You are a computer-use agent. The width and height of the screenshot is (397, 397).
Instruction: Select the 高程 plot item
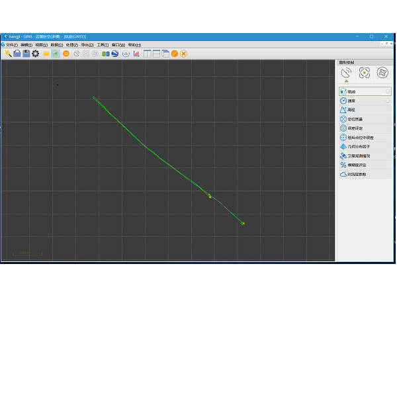(351, 110)
